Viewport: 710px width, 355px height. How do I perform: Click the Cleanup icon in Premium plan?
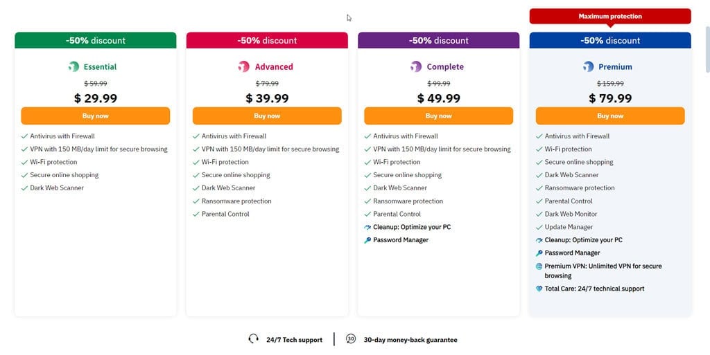(x=539, y=240)
